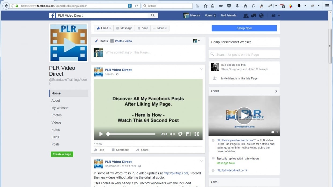
Task: Click the browser back arrow button
Action: pos(6,6)
